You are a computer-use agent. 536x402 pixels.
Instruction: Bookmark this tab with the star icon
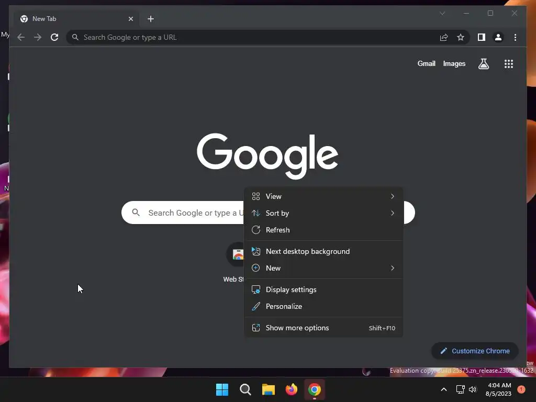(x=461, y=37)
